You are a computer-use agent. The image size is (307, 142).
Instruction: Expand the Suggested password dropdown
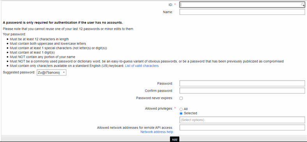tap(51, 73)
